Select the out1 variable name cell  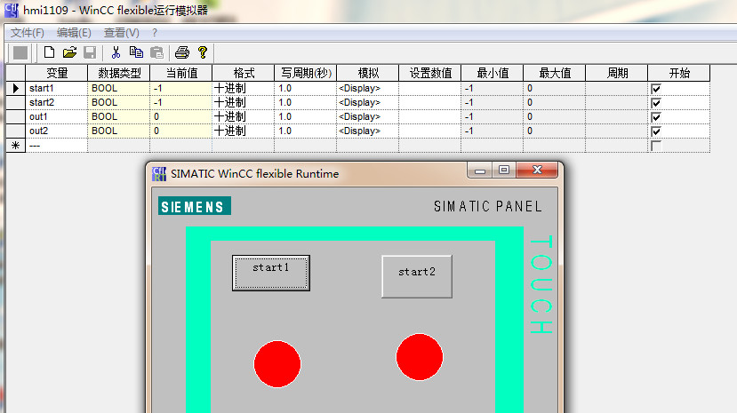(56, 116)
